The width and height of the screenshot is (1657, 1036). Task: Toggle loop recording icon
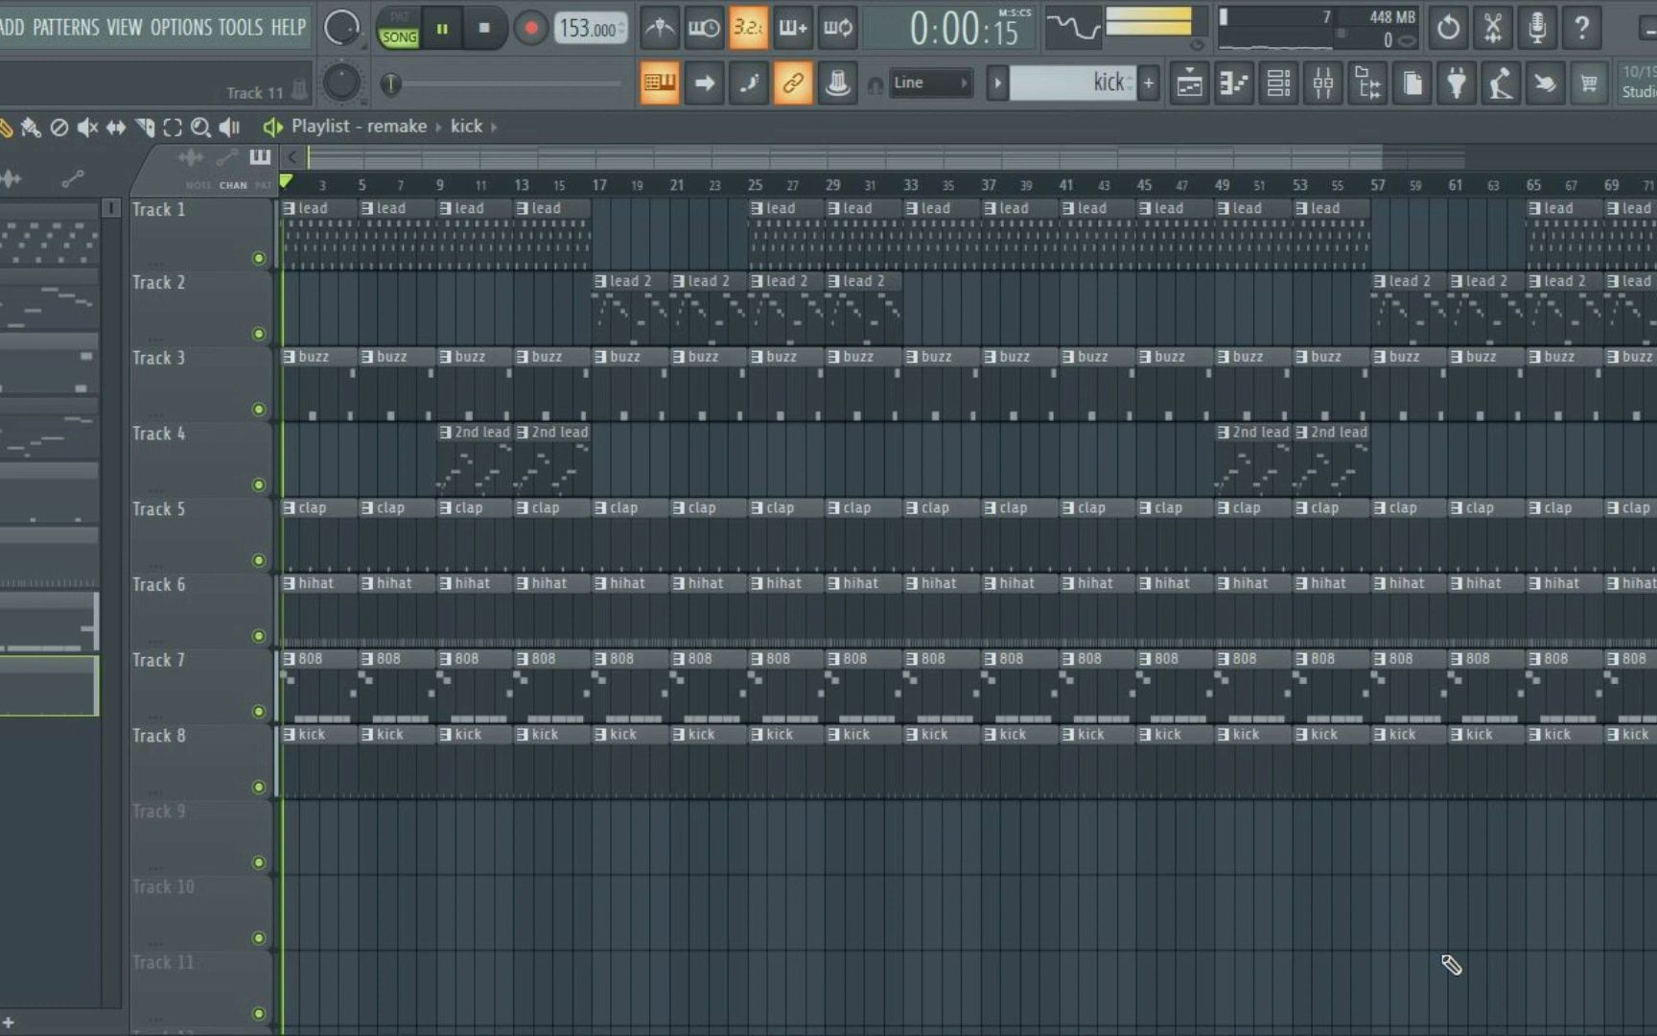point(837,28)
